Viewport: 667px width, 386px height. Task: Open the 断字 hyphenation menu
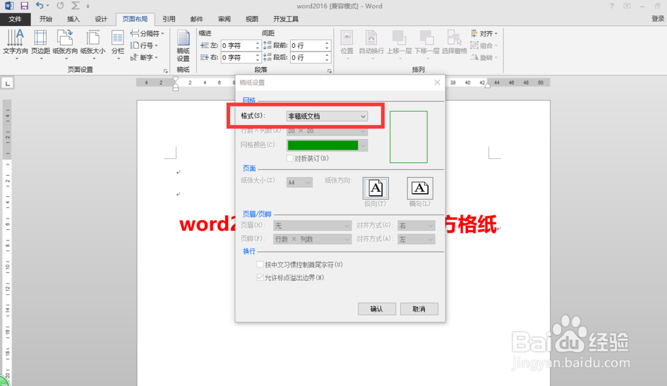(144, 57)
